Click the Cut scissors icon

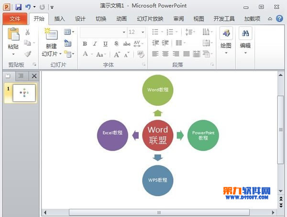pos(27,32)
